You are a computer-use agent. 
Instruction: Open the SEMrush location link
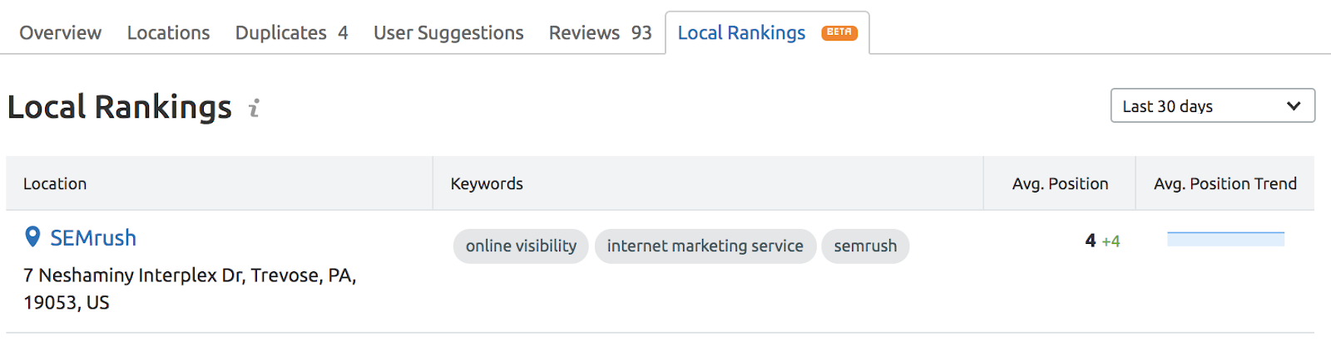pos(93,238)
